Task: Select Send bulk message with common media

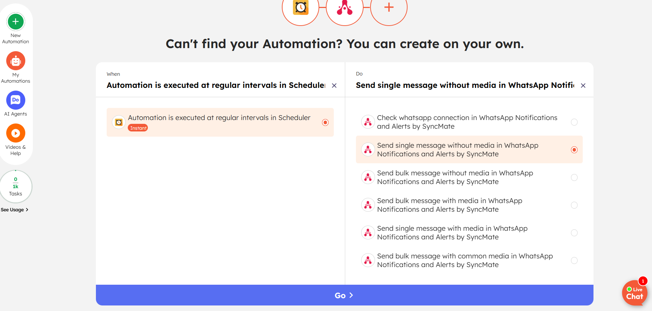Action: click(574, 260)
